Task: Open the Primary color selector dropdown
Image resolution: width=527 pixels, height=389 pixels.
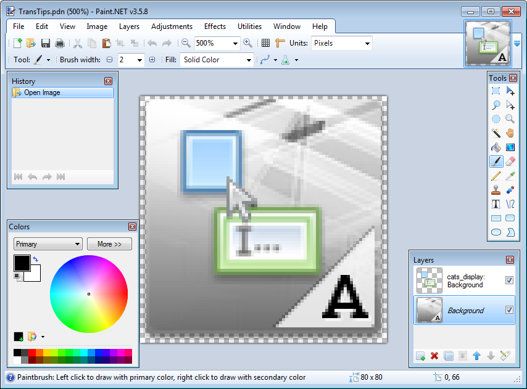Action: click(48, 244)
